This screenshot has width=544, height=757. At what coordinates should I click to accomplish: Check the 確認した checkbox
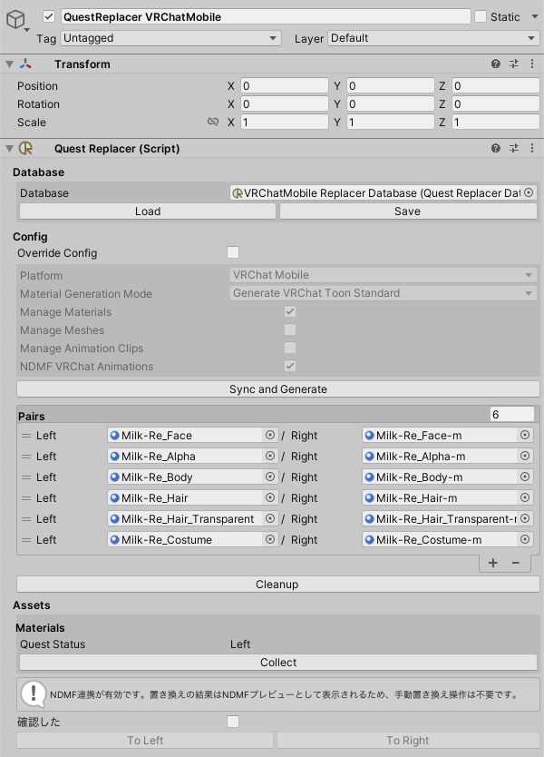233,722
